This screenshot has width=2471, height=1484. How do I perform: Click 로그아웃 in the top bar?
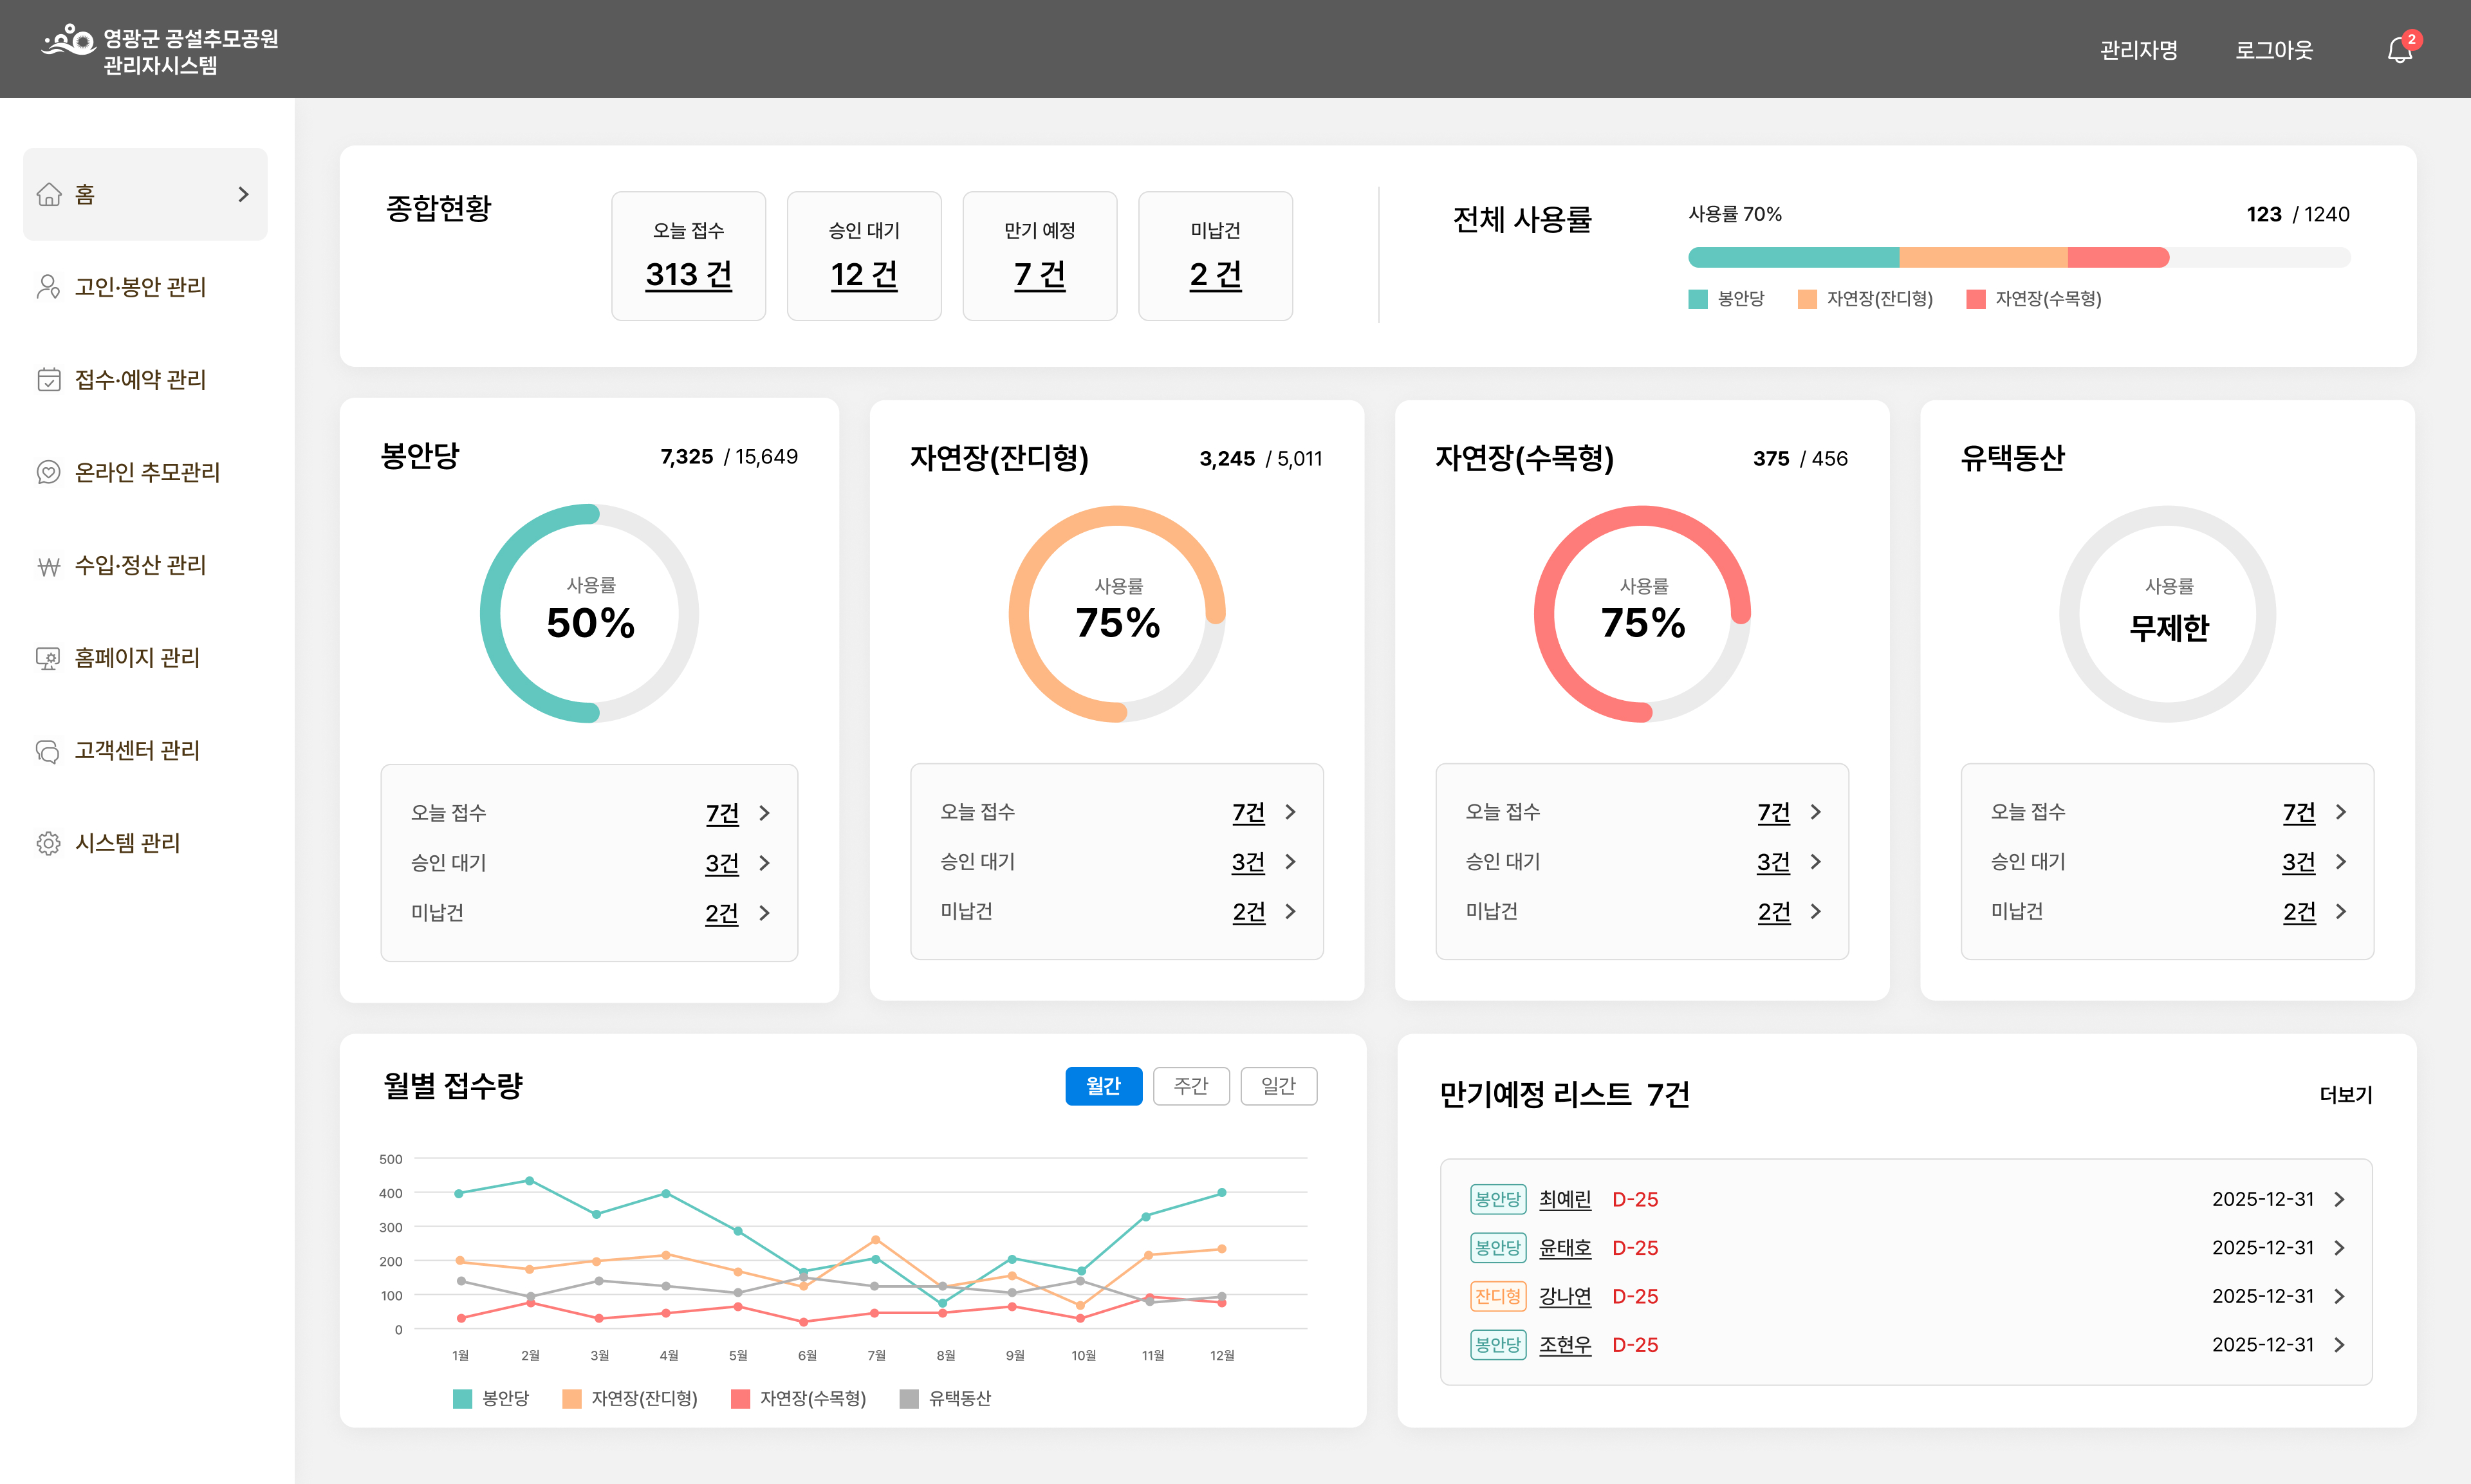coord(2273,50)
